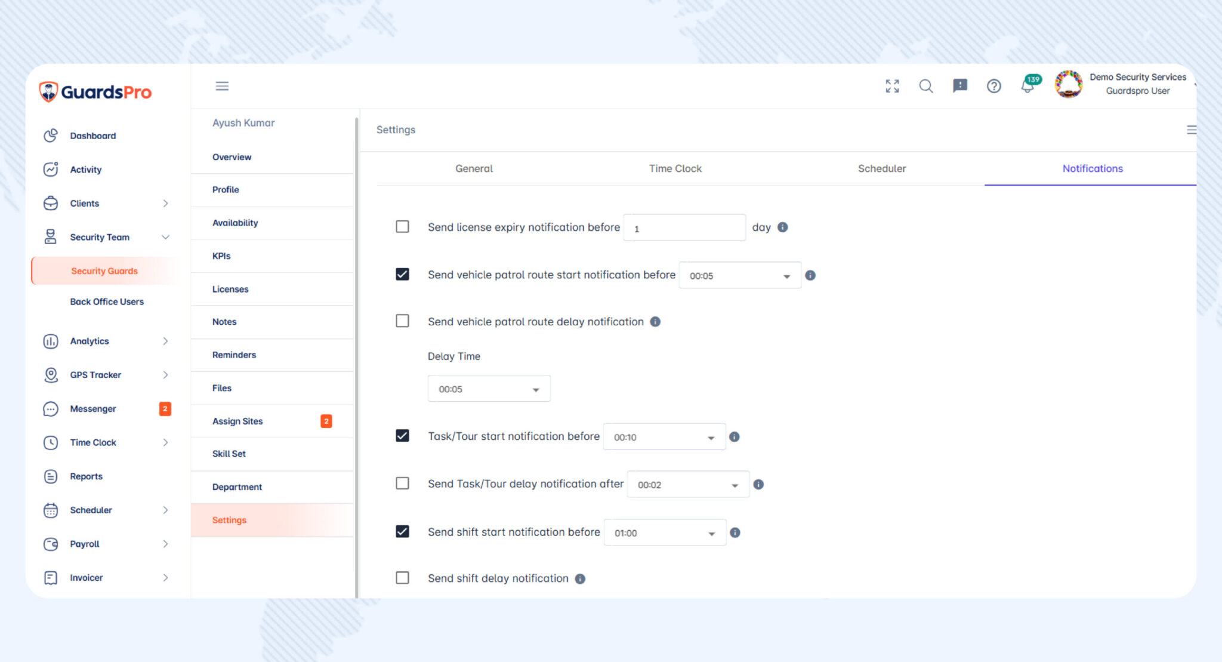
Task: Open shift start time dropdown 01:00
Action: tap(665, 532)
